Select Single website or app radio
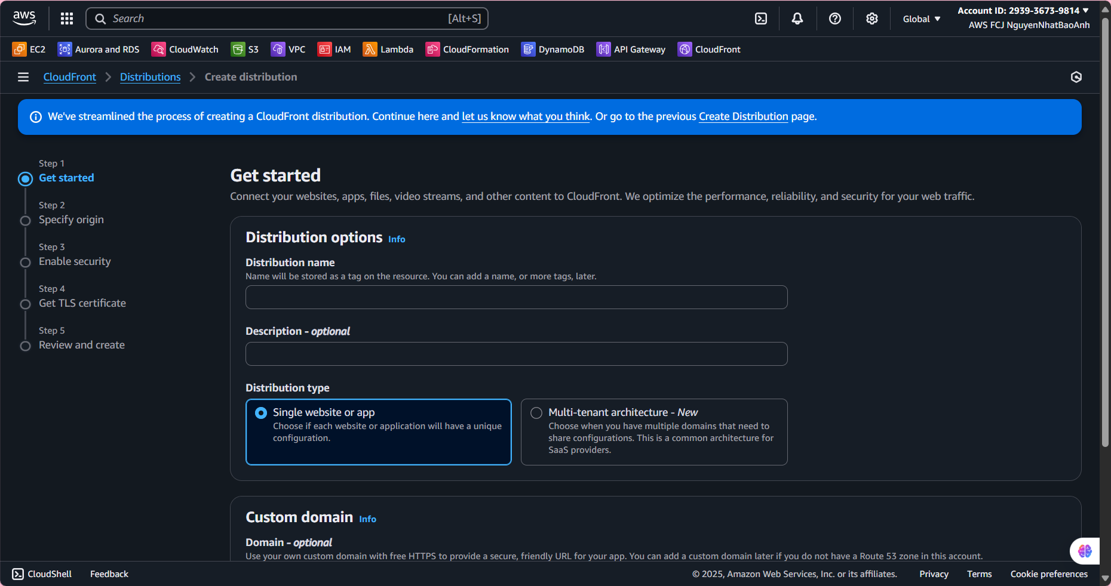Screen dimensions: 1111x586 click(x=261, y=413)
